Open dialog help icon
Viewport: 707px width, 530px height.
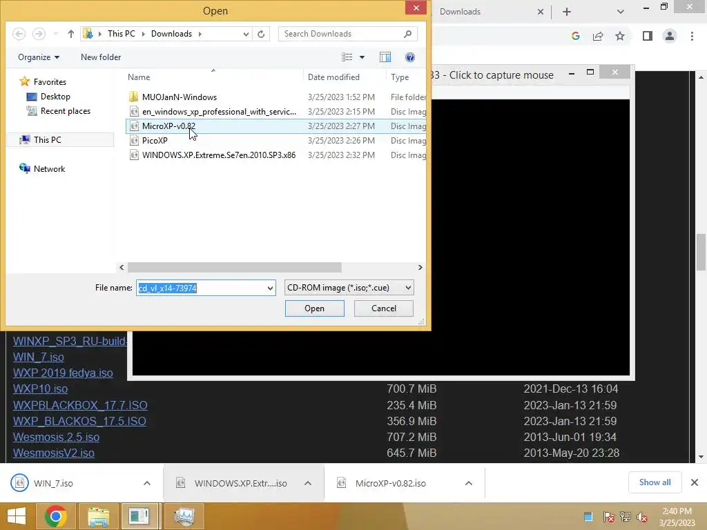pyautogui.click(x=410, y=57)
